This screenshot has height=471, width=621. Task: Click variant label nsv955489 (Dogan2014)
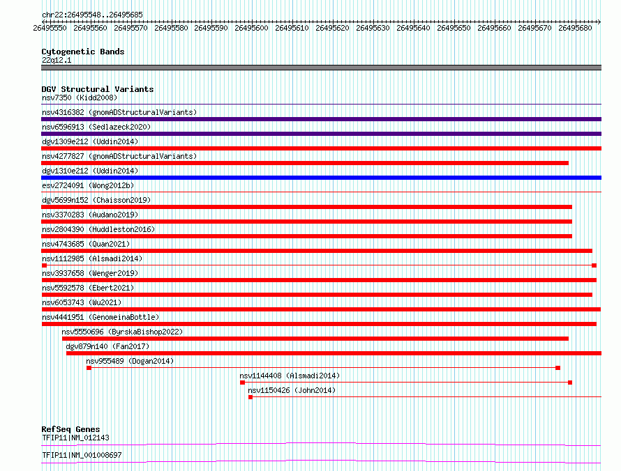coord(130,361)
